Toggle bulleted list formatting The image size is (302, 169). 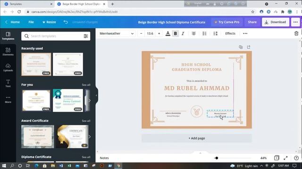pos(204,33)
